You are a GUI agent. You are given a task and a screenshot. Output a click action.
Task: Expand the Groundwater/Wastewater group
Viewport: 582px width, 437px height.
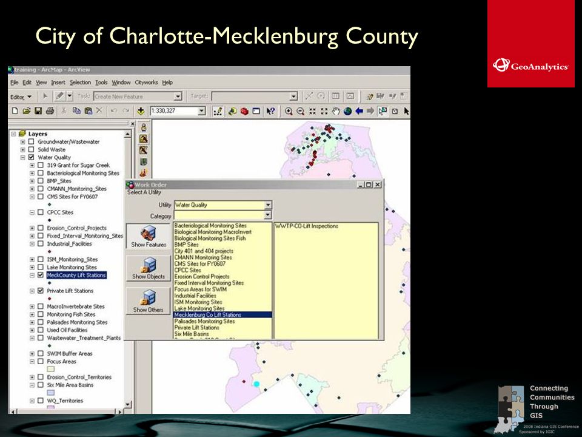pos(22,141)
